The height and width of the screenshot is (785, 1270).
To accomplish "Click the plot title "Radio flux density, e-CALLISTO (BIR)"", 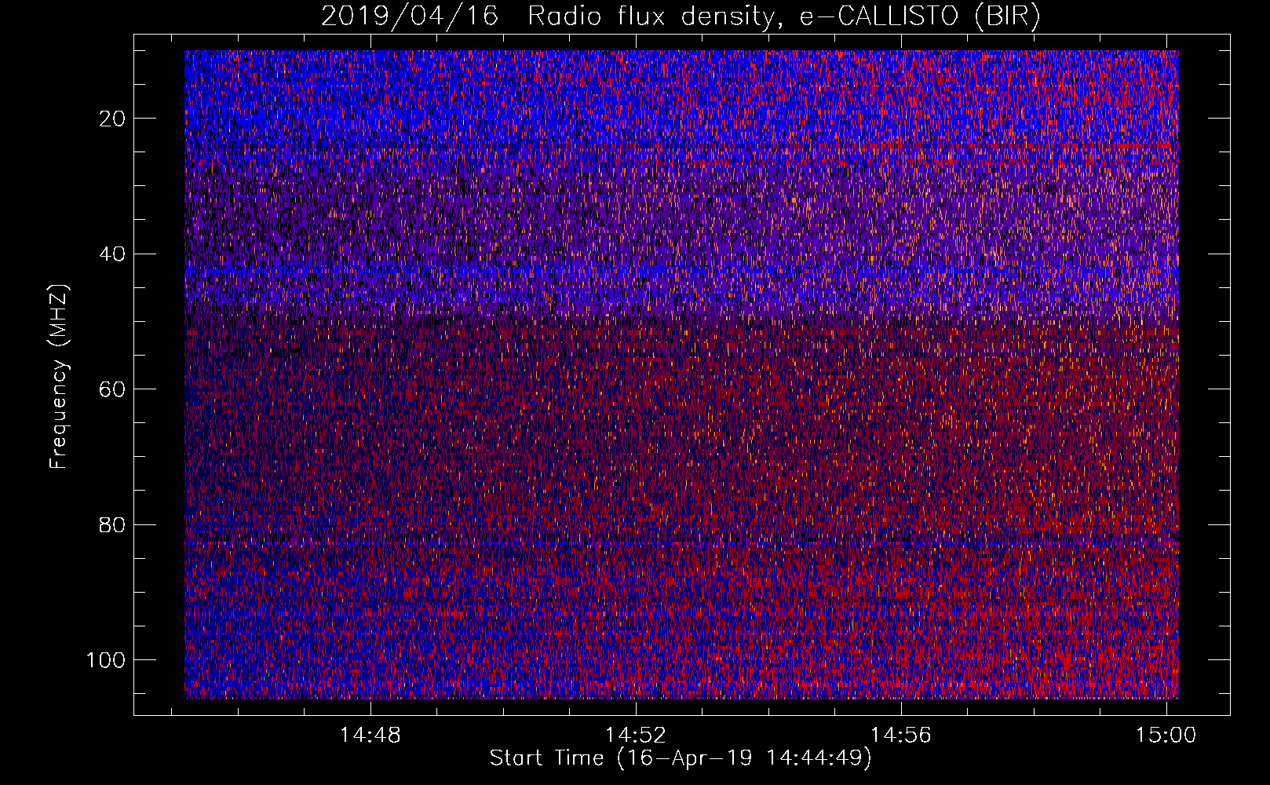I will click(x=784, y=16).
